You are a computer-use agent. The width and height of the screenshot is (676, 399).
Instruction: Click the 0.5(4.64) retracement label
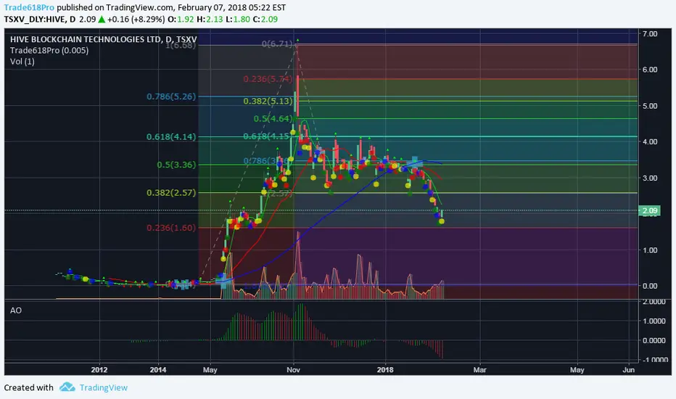273,119
